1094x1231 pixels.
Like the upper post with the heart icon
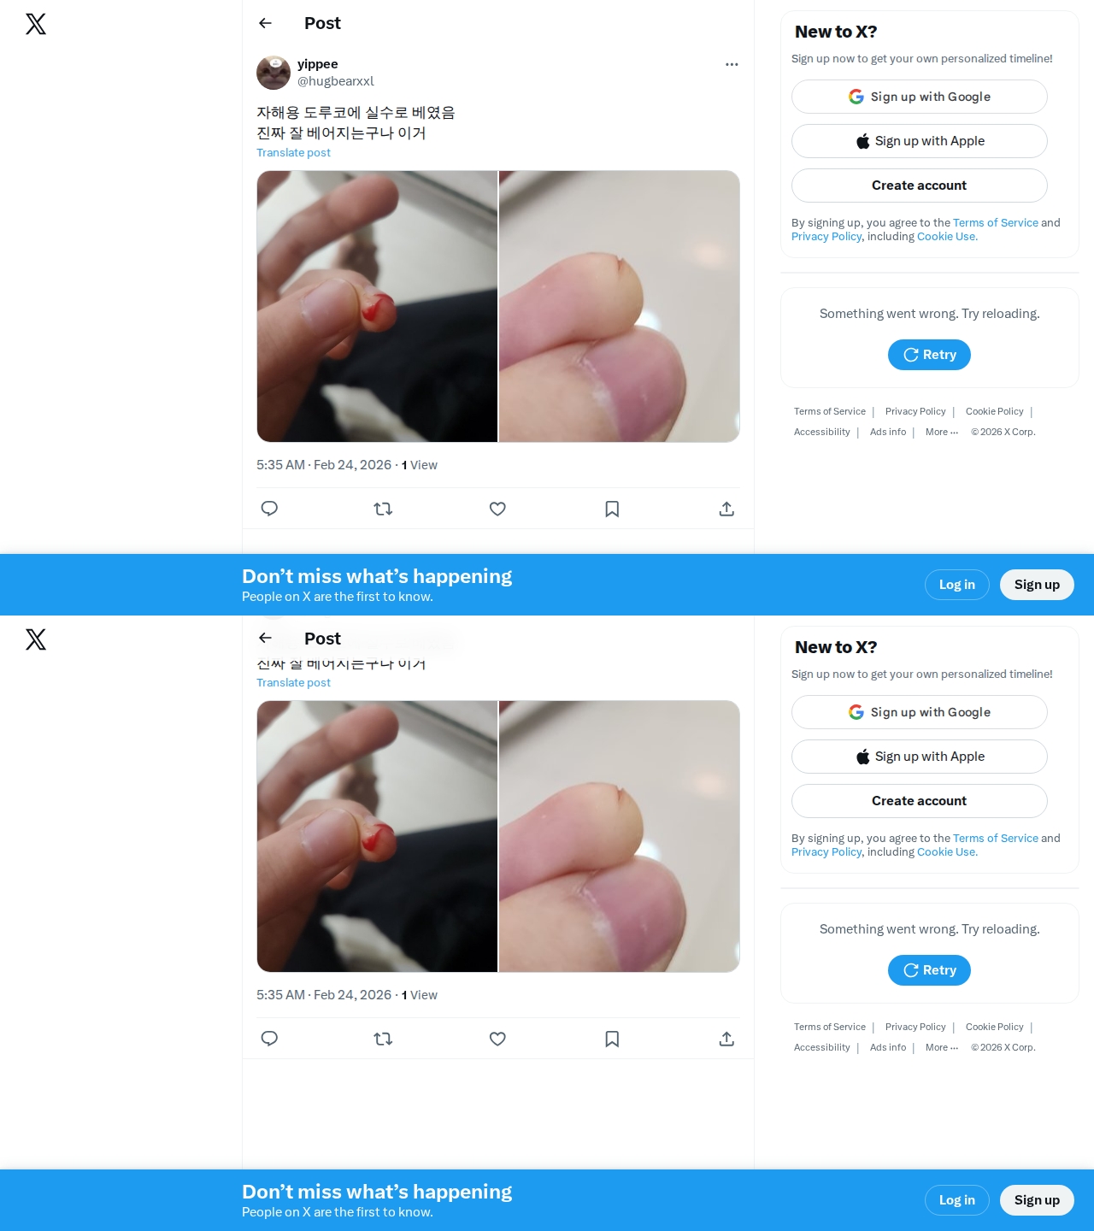(497, 509)
